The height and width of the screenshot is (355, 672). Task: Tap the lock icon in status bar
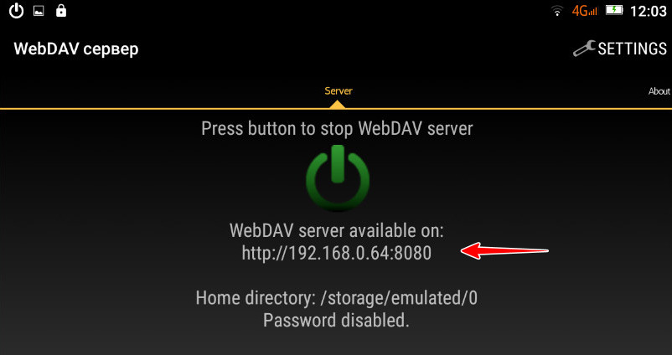(61, 11)
